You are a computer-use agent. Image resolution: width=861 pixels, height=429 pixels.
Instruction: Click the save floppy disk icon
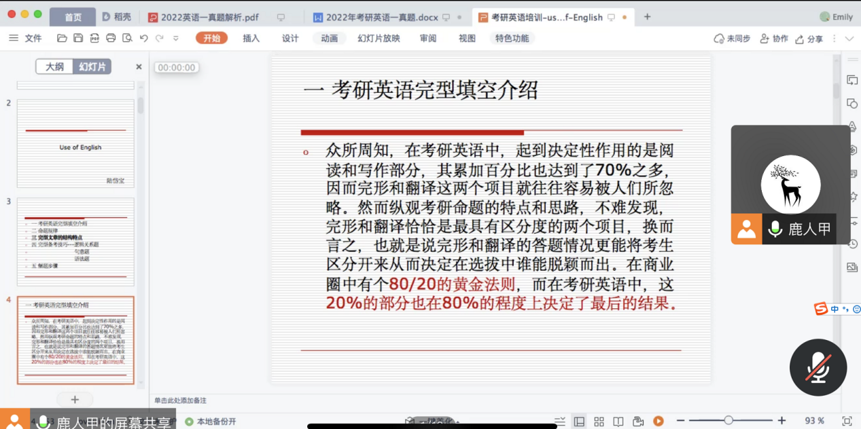point(78,38)
